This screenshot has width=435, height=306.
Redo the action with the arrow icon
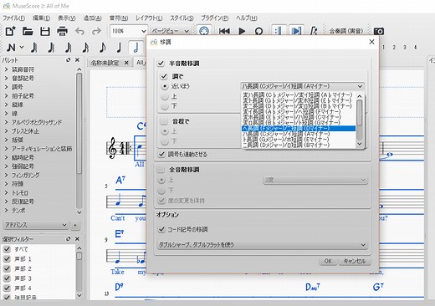pos(96,31)
